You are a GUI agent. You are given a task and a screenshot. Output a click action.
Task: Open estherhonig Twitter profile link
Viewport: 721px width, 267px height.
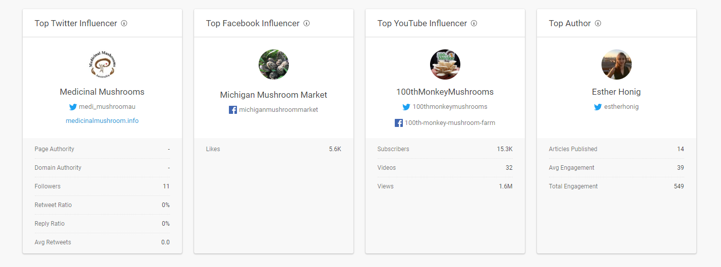621,107
